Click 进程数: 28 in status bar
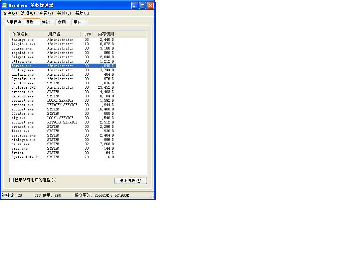Screen dimensions: 342x257 point(12,195)
